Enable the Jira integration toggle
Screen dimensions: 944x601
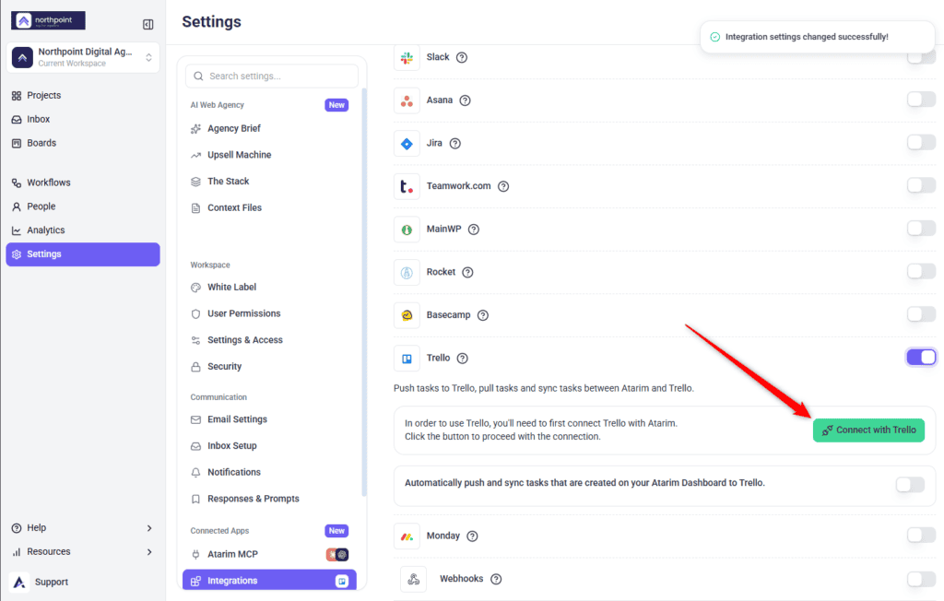click(x=921, y=142)
